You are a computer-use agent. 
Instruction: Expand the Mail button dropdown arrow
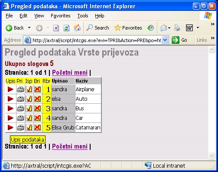point(169,28)
